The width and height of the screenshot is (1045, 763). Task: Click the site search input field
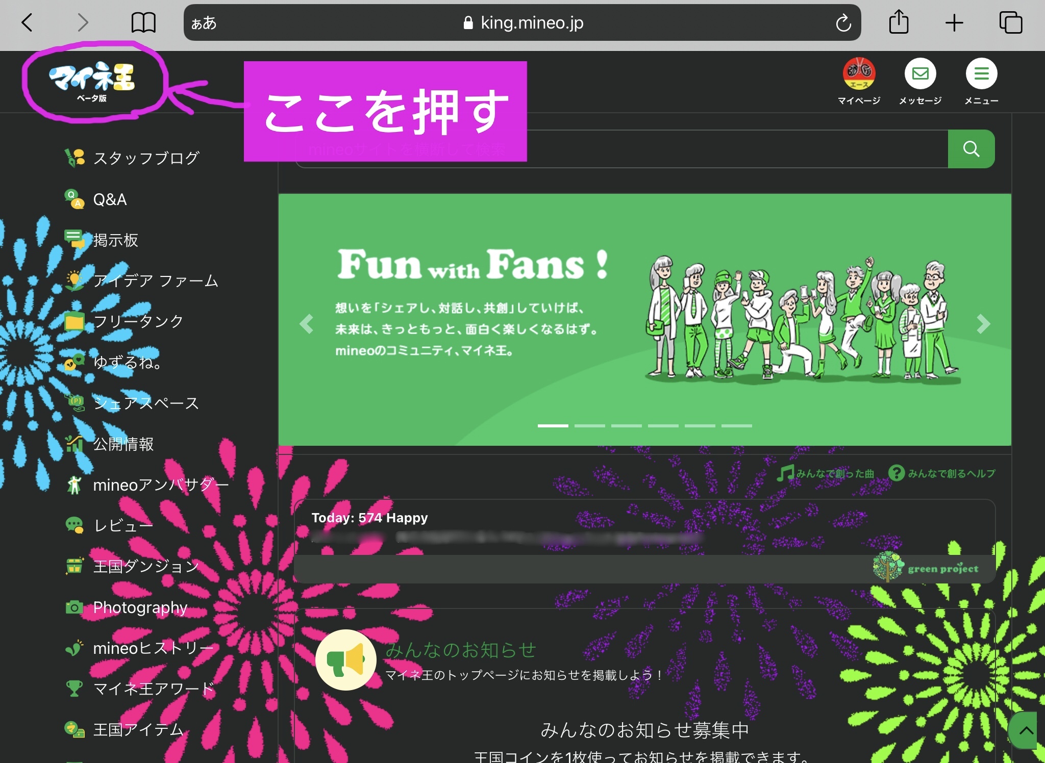pos(714,149)
